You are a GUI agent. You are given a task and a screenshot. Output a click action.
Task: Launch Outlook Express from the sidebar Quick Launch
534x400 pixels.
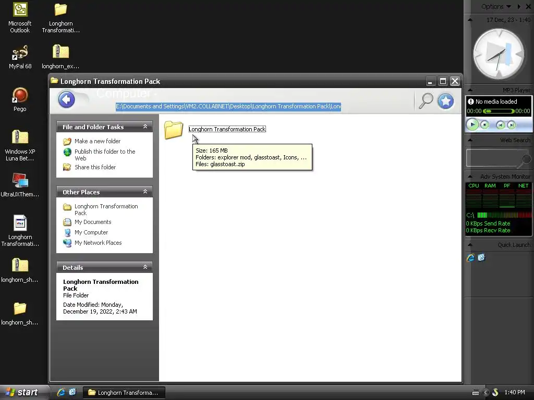tap(481, 257)
